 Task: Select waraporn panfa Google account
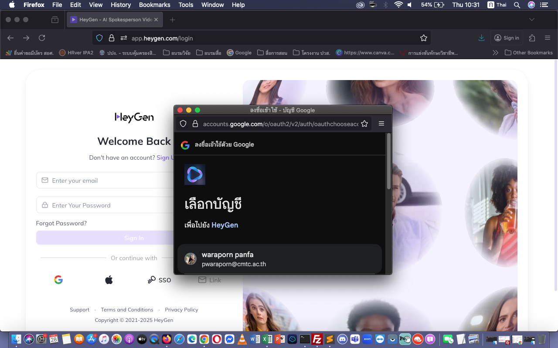tap(279, 259)
